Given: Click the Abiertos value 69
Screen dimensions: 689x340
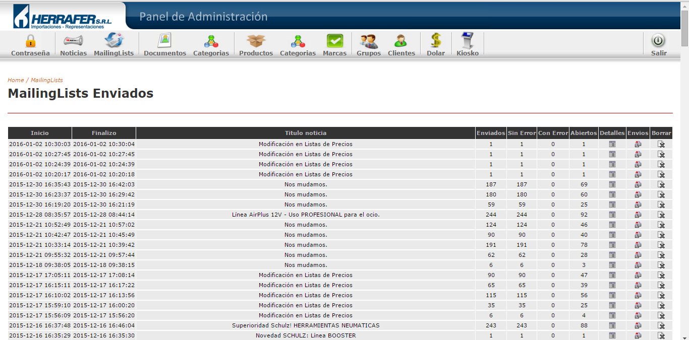Looking at the screenshot, I should tap(584, 184).
